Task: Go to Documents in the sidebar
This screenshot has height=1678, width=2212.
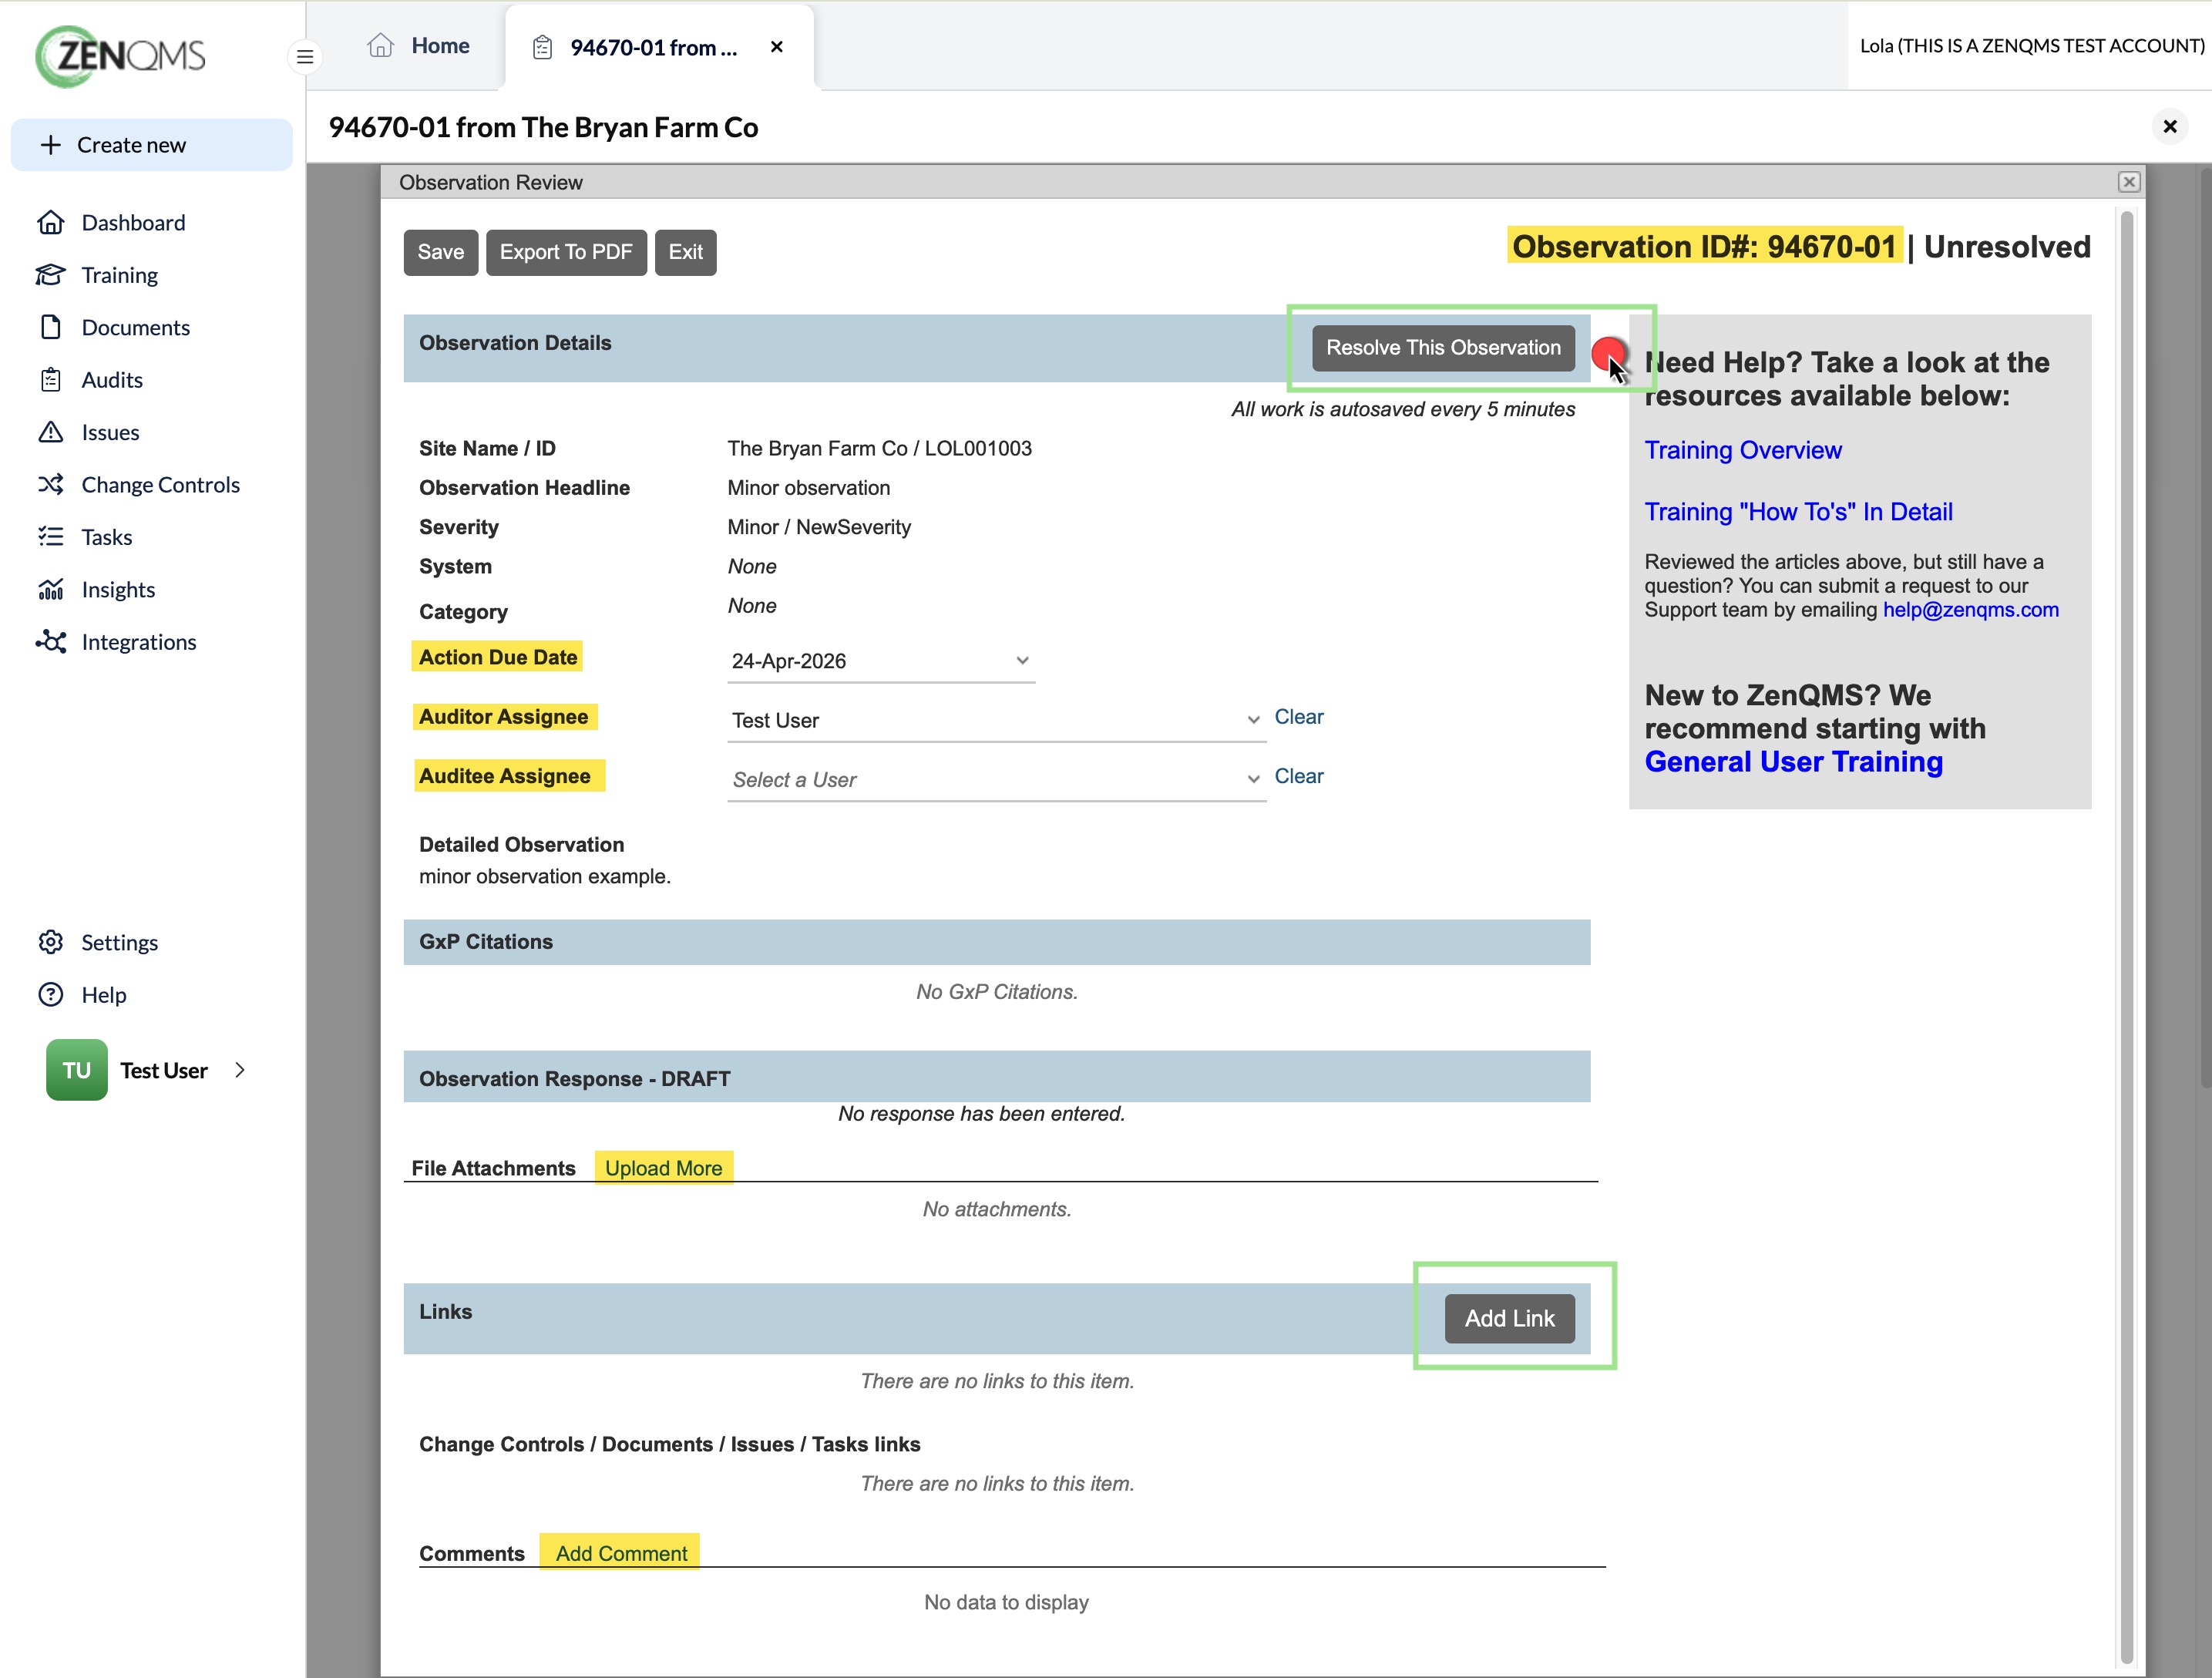Action: pos(135,327)
